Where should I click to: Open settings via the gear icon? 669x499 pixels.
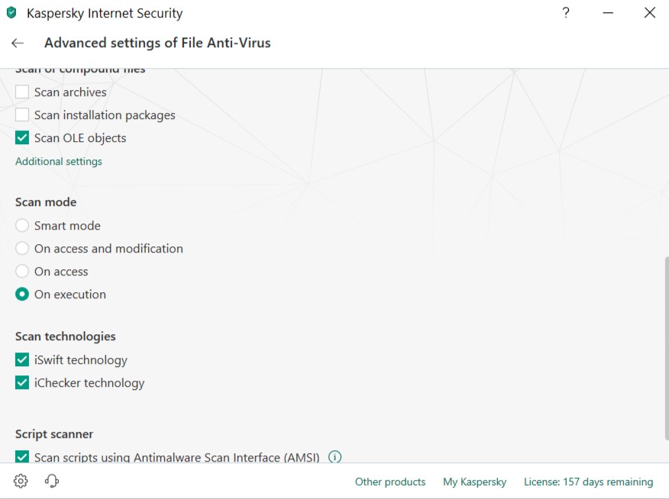tap(21, 481)
